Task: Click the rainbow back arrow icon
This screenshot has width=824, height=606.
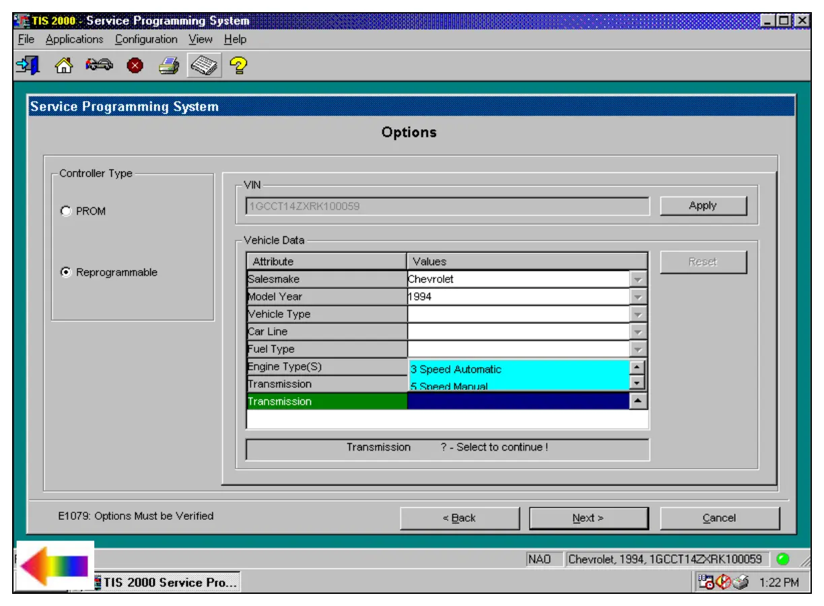Action: (55, 566)
